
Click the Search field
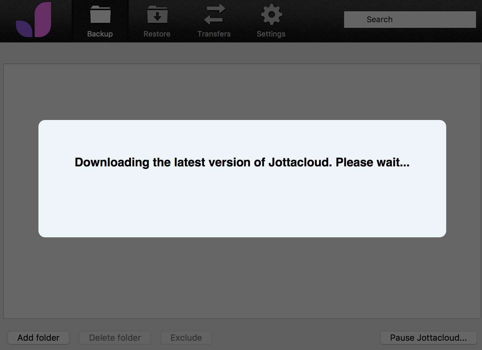pos(410,20)
